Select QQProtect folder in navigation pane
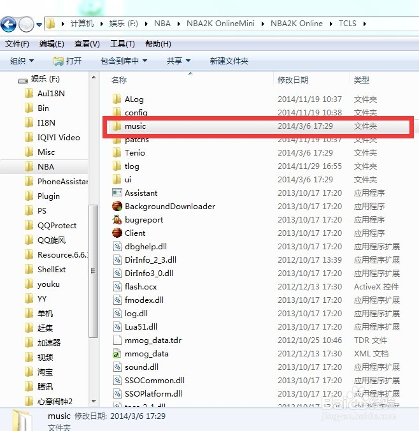 (51, 226)
